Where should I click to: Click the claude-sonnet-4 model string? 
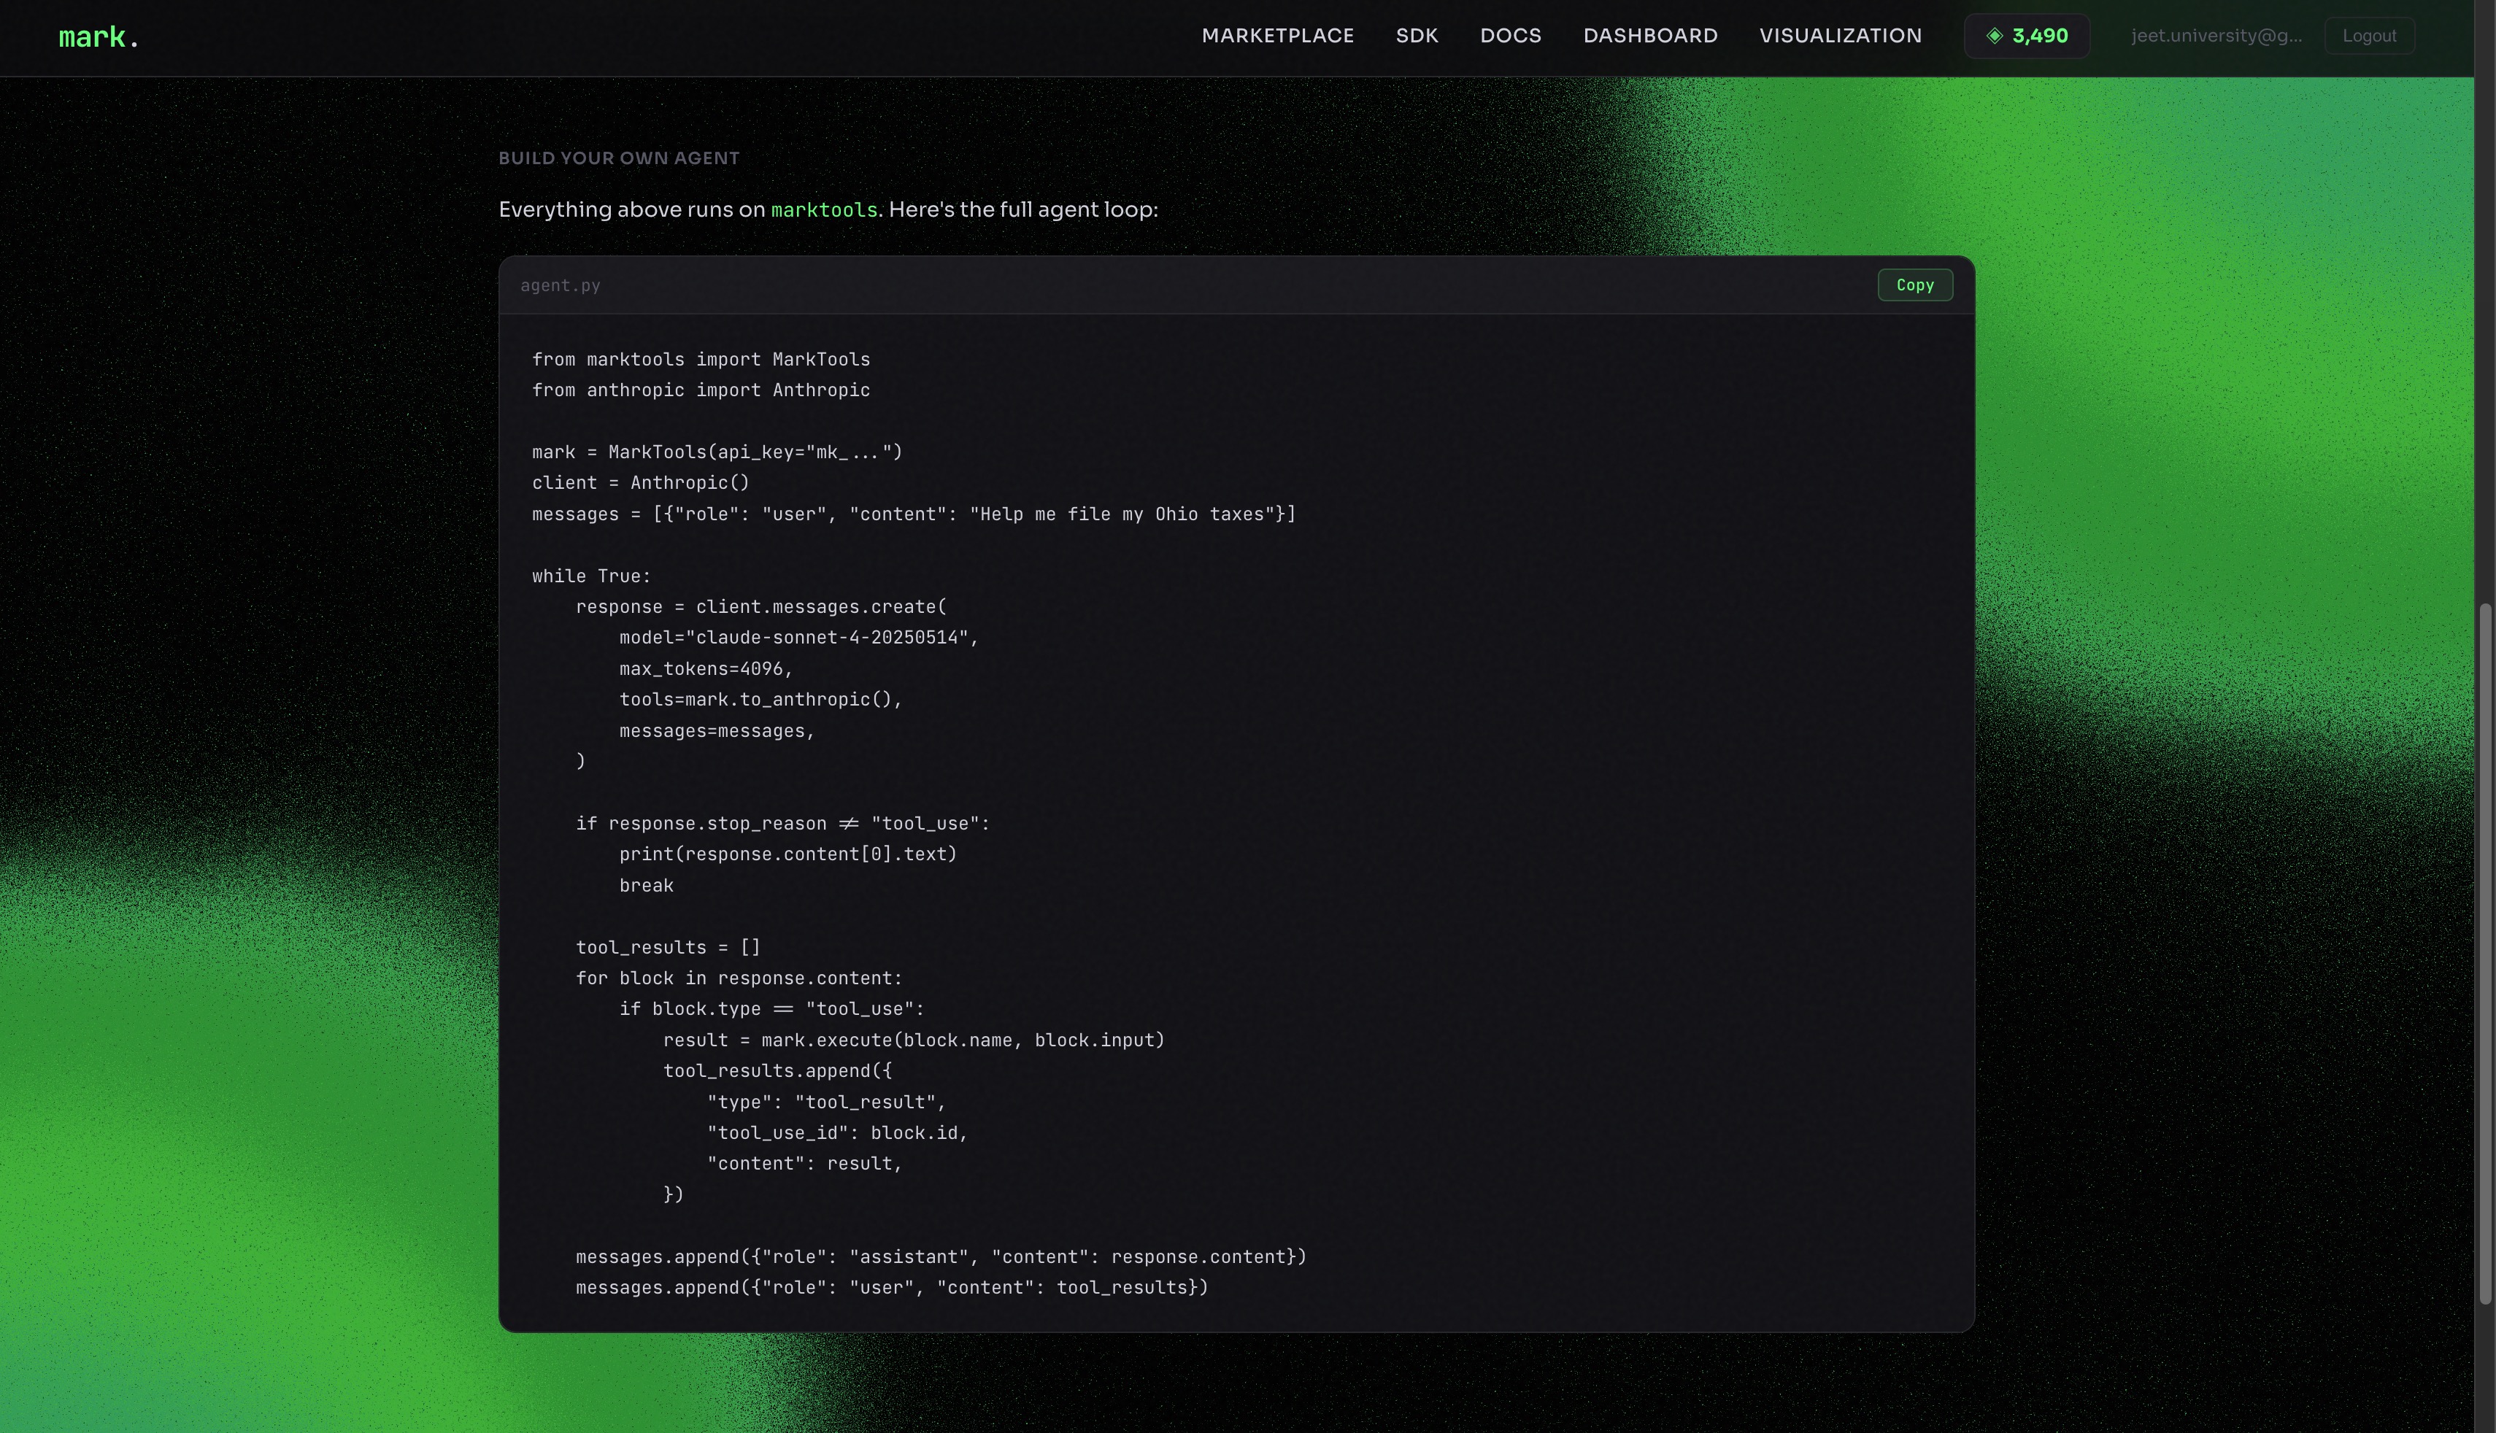pyautogui.click(x=827, y=638)
